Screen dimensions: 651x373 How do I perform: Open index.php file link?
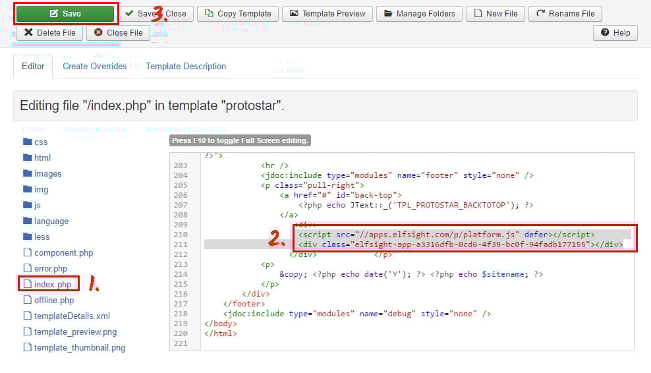tap(53, 284)
